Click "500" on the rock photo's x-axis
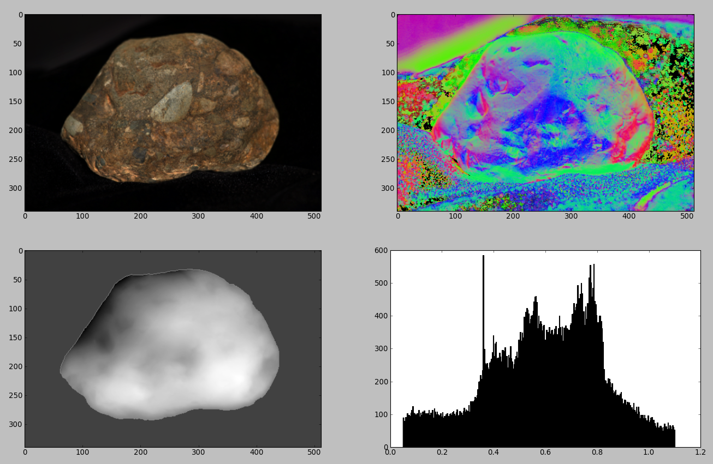This screenshot has height=464, width=713. 314,216
